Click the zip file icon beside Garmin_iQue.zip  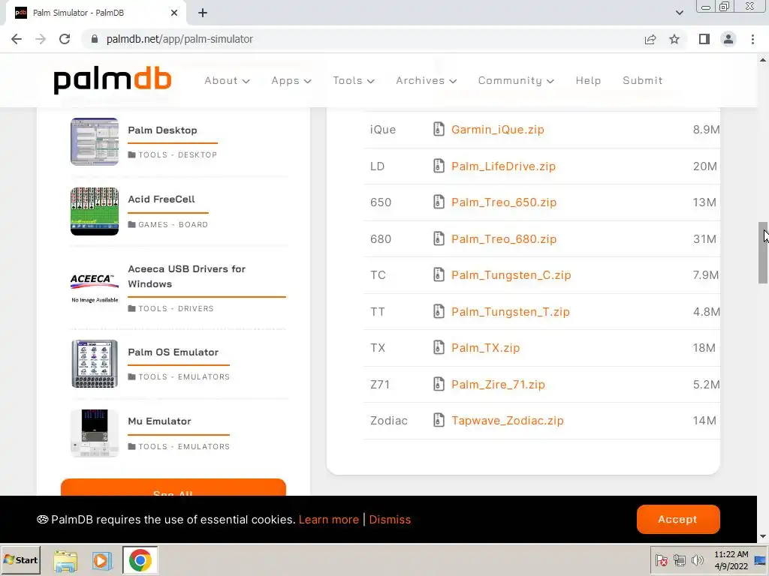(439, 129)
